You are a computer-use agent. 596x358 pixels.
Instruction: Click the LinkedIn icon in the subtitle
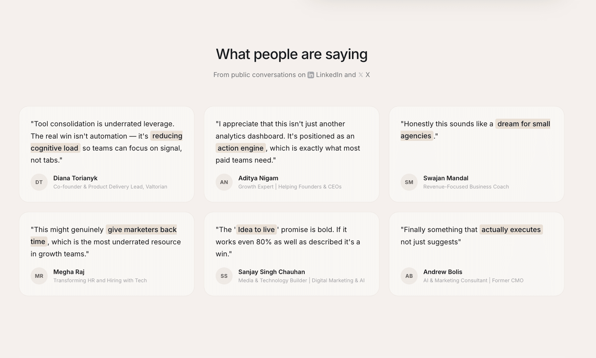coord(311,75)
